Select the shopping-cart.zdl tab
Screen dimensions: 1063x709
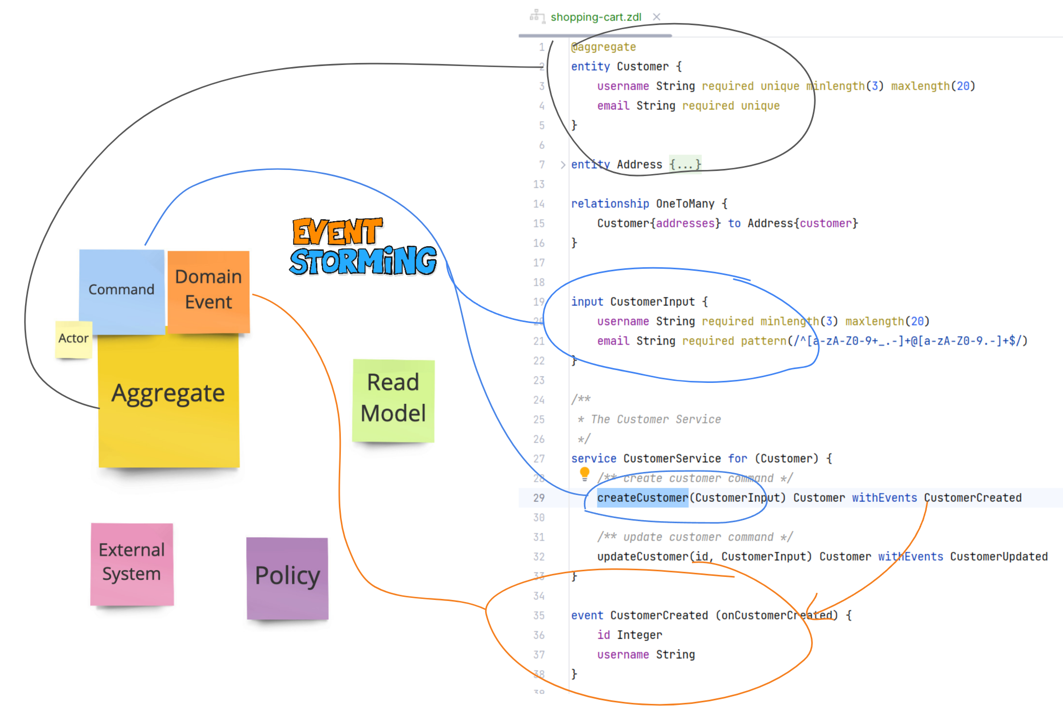click(x=595, y=16)
